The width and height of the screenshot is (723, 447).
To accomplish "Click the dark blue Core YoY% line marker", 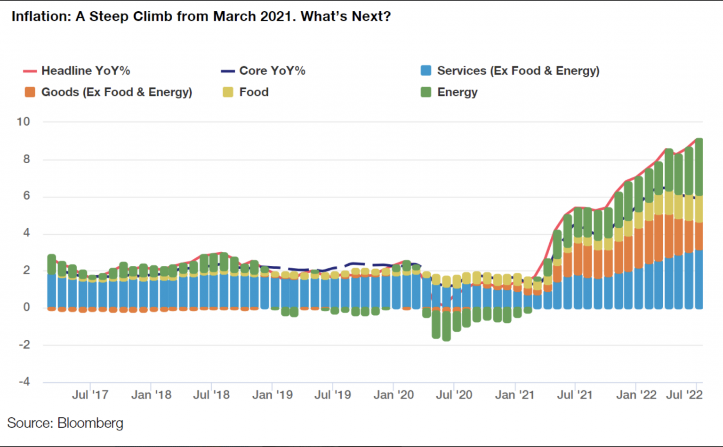I will pos(228,71).
